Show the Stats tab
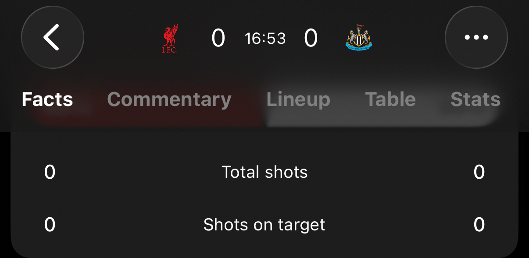The width and height of the screenshot is (529, 258). [x=475, y=99]
